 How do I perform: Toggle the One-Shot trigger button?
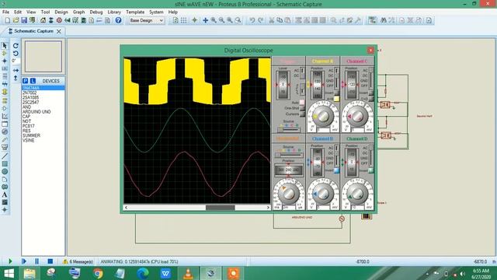302,108
